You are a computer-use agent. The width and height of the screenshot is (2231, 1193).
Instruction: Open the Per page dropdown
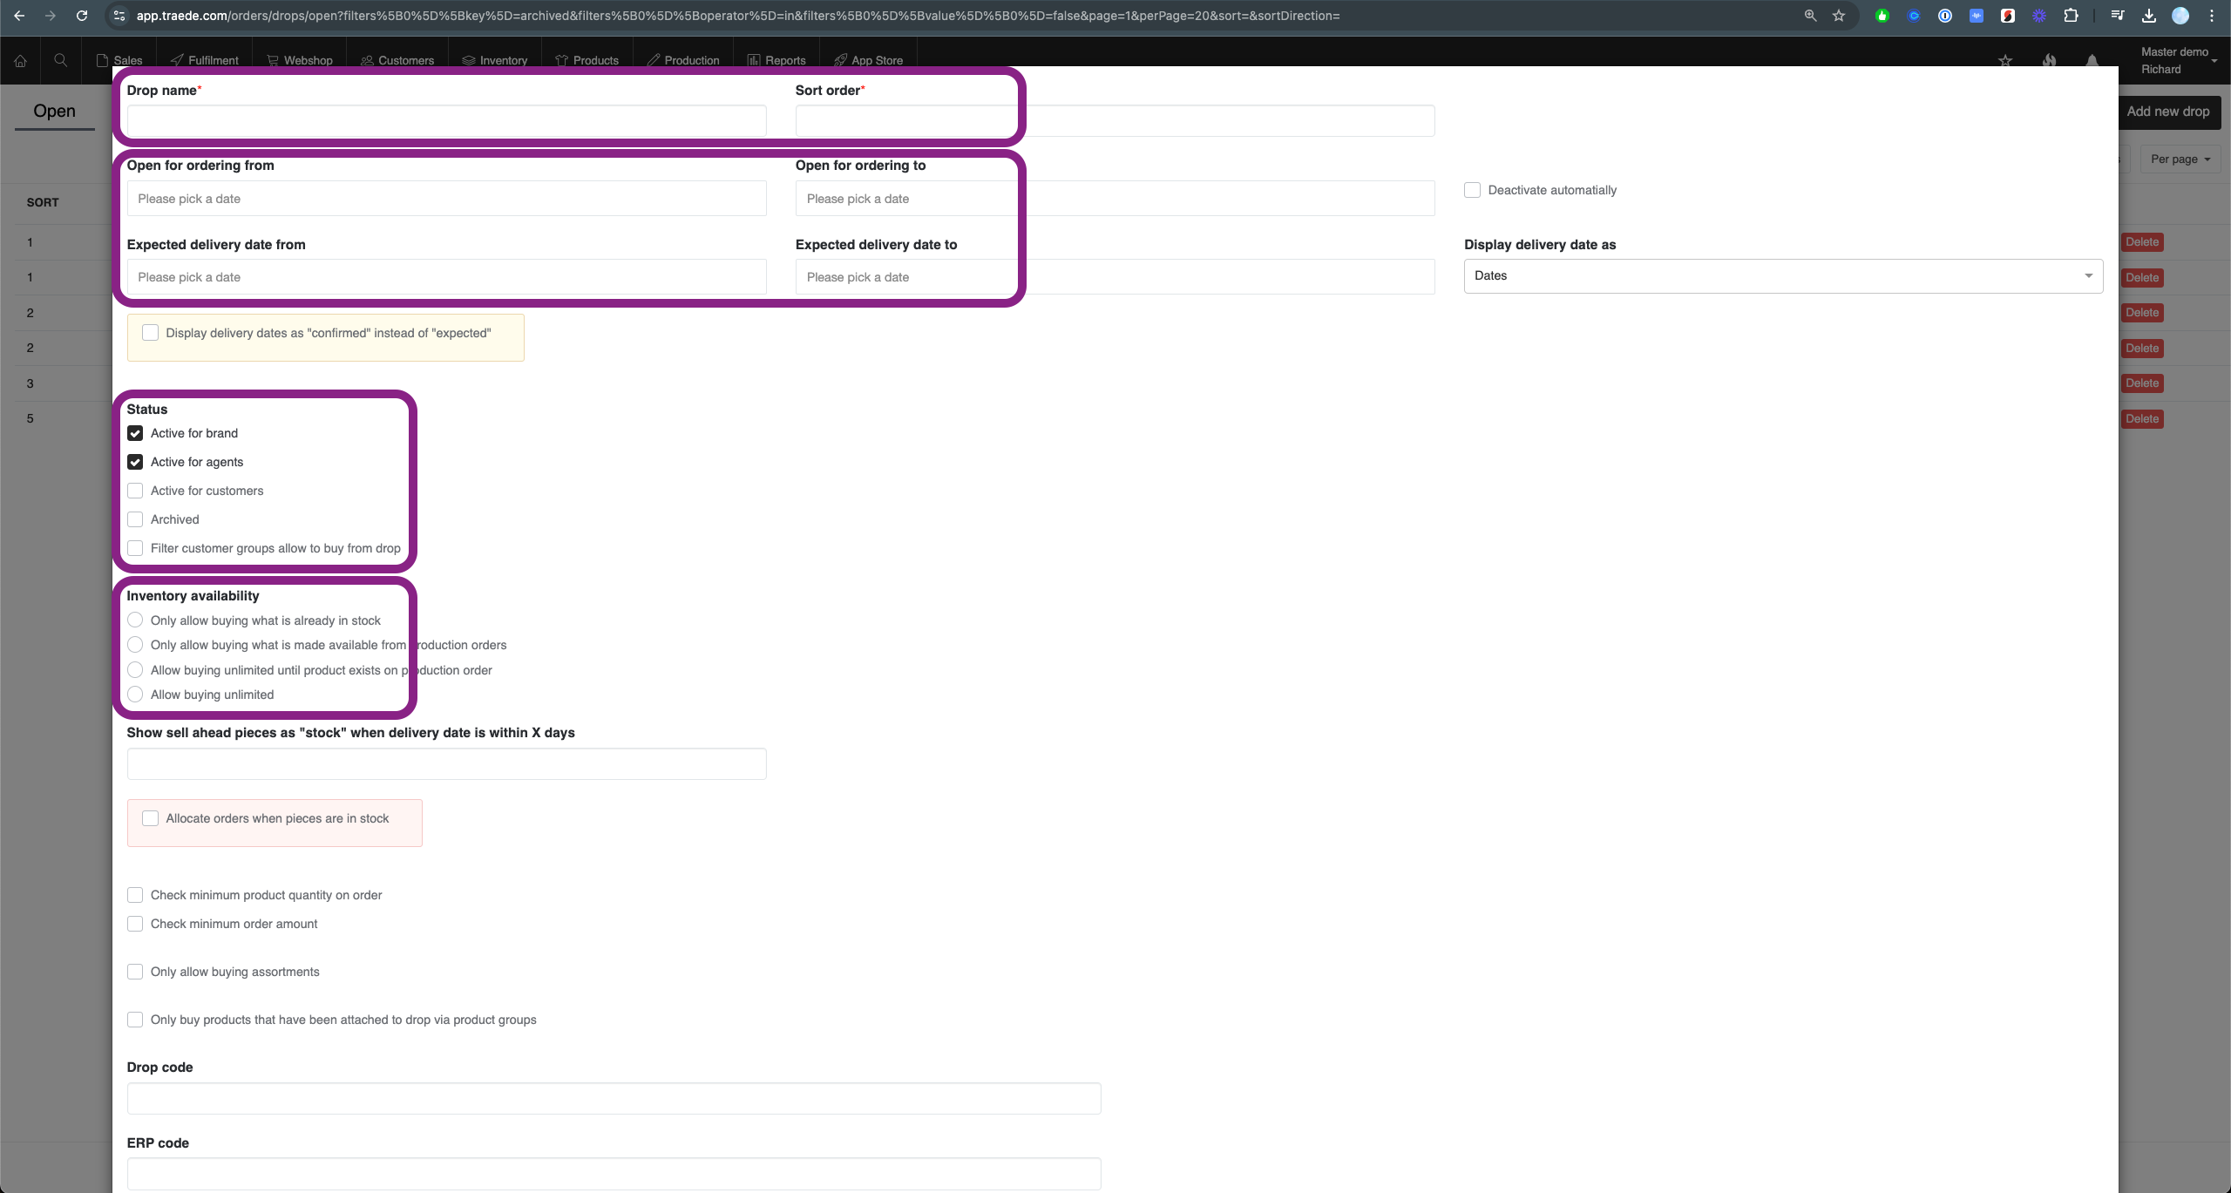click(2180, 159)
